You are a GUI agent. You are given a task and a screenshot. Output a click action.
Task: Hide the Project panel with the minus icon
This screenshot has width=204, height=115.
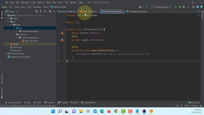(x=54, y=11)
